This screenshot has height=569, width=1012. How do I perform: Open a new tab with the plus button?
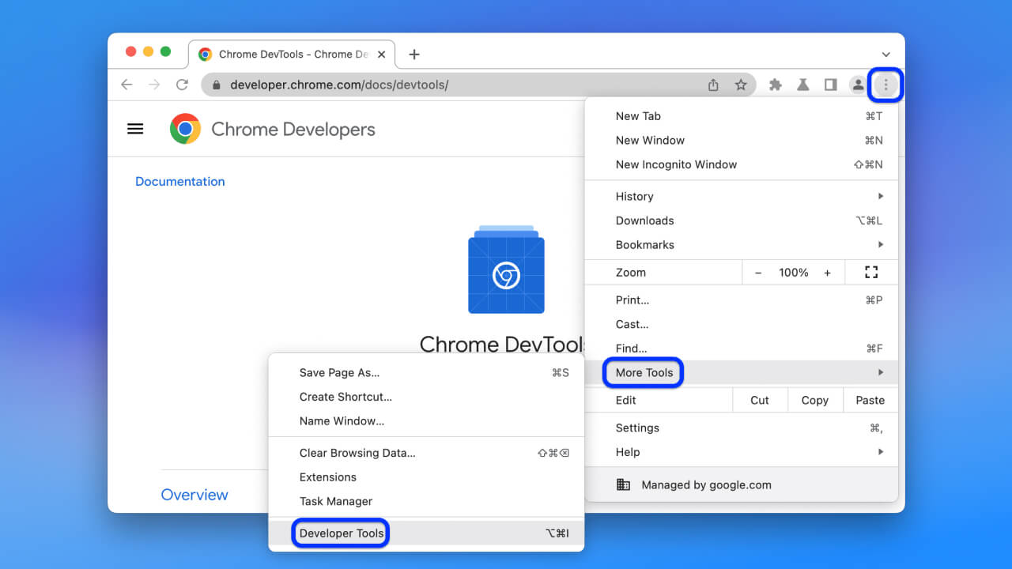tap(414, 55)
